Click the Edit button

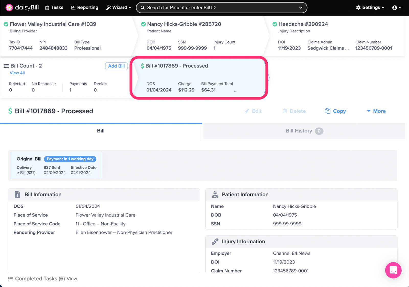[x=253, y=111]
